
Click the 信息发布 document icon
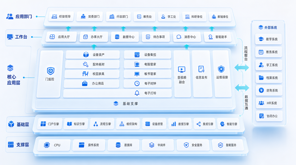click(x=201, y=69)
